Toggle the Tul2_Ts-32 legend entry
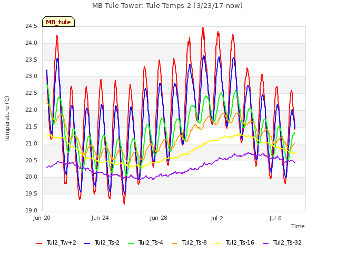The width and height of the screenshot is (337, 253). [x=282, y=242]
